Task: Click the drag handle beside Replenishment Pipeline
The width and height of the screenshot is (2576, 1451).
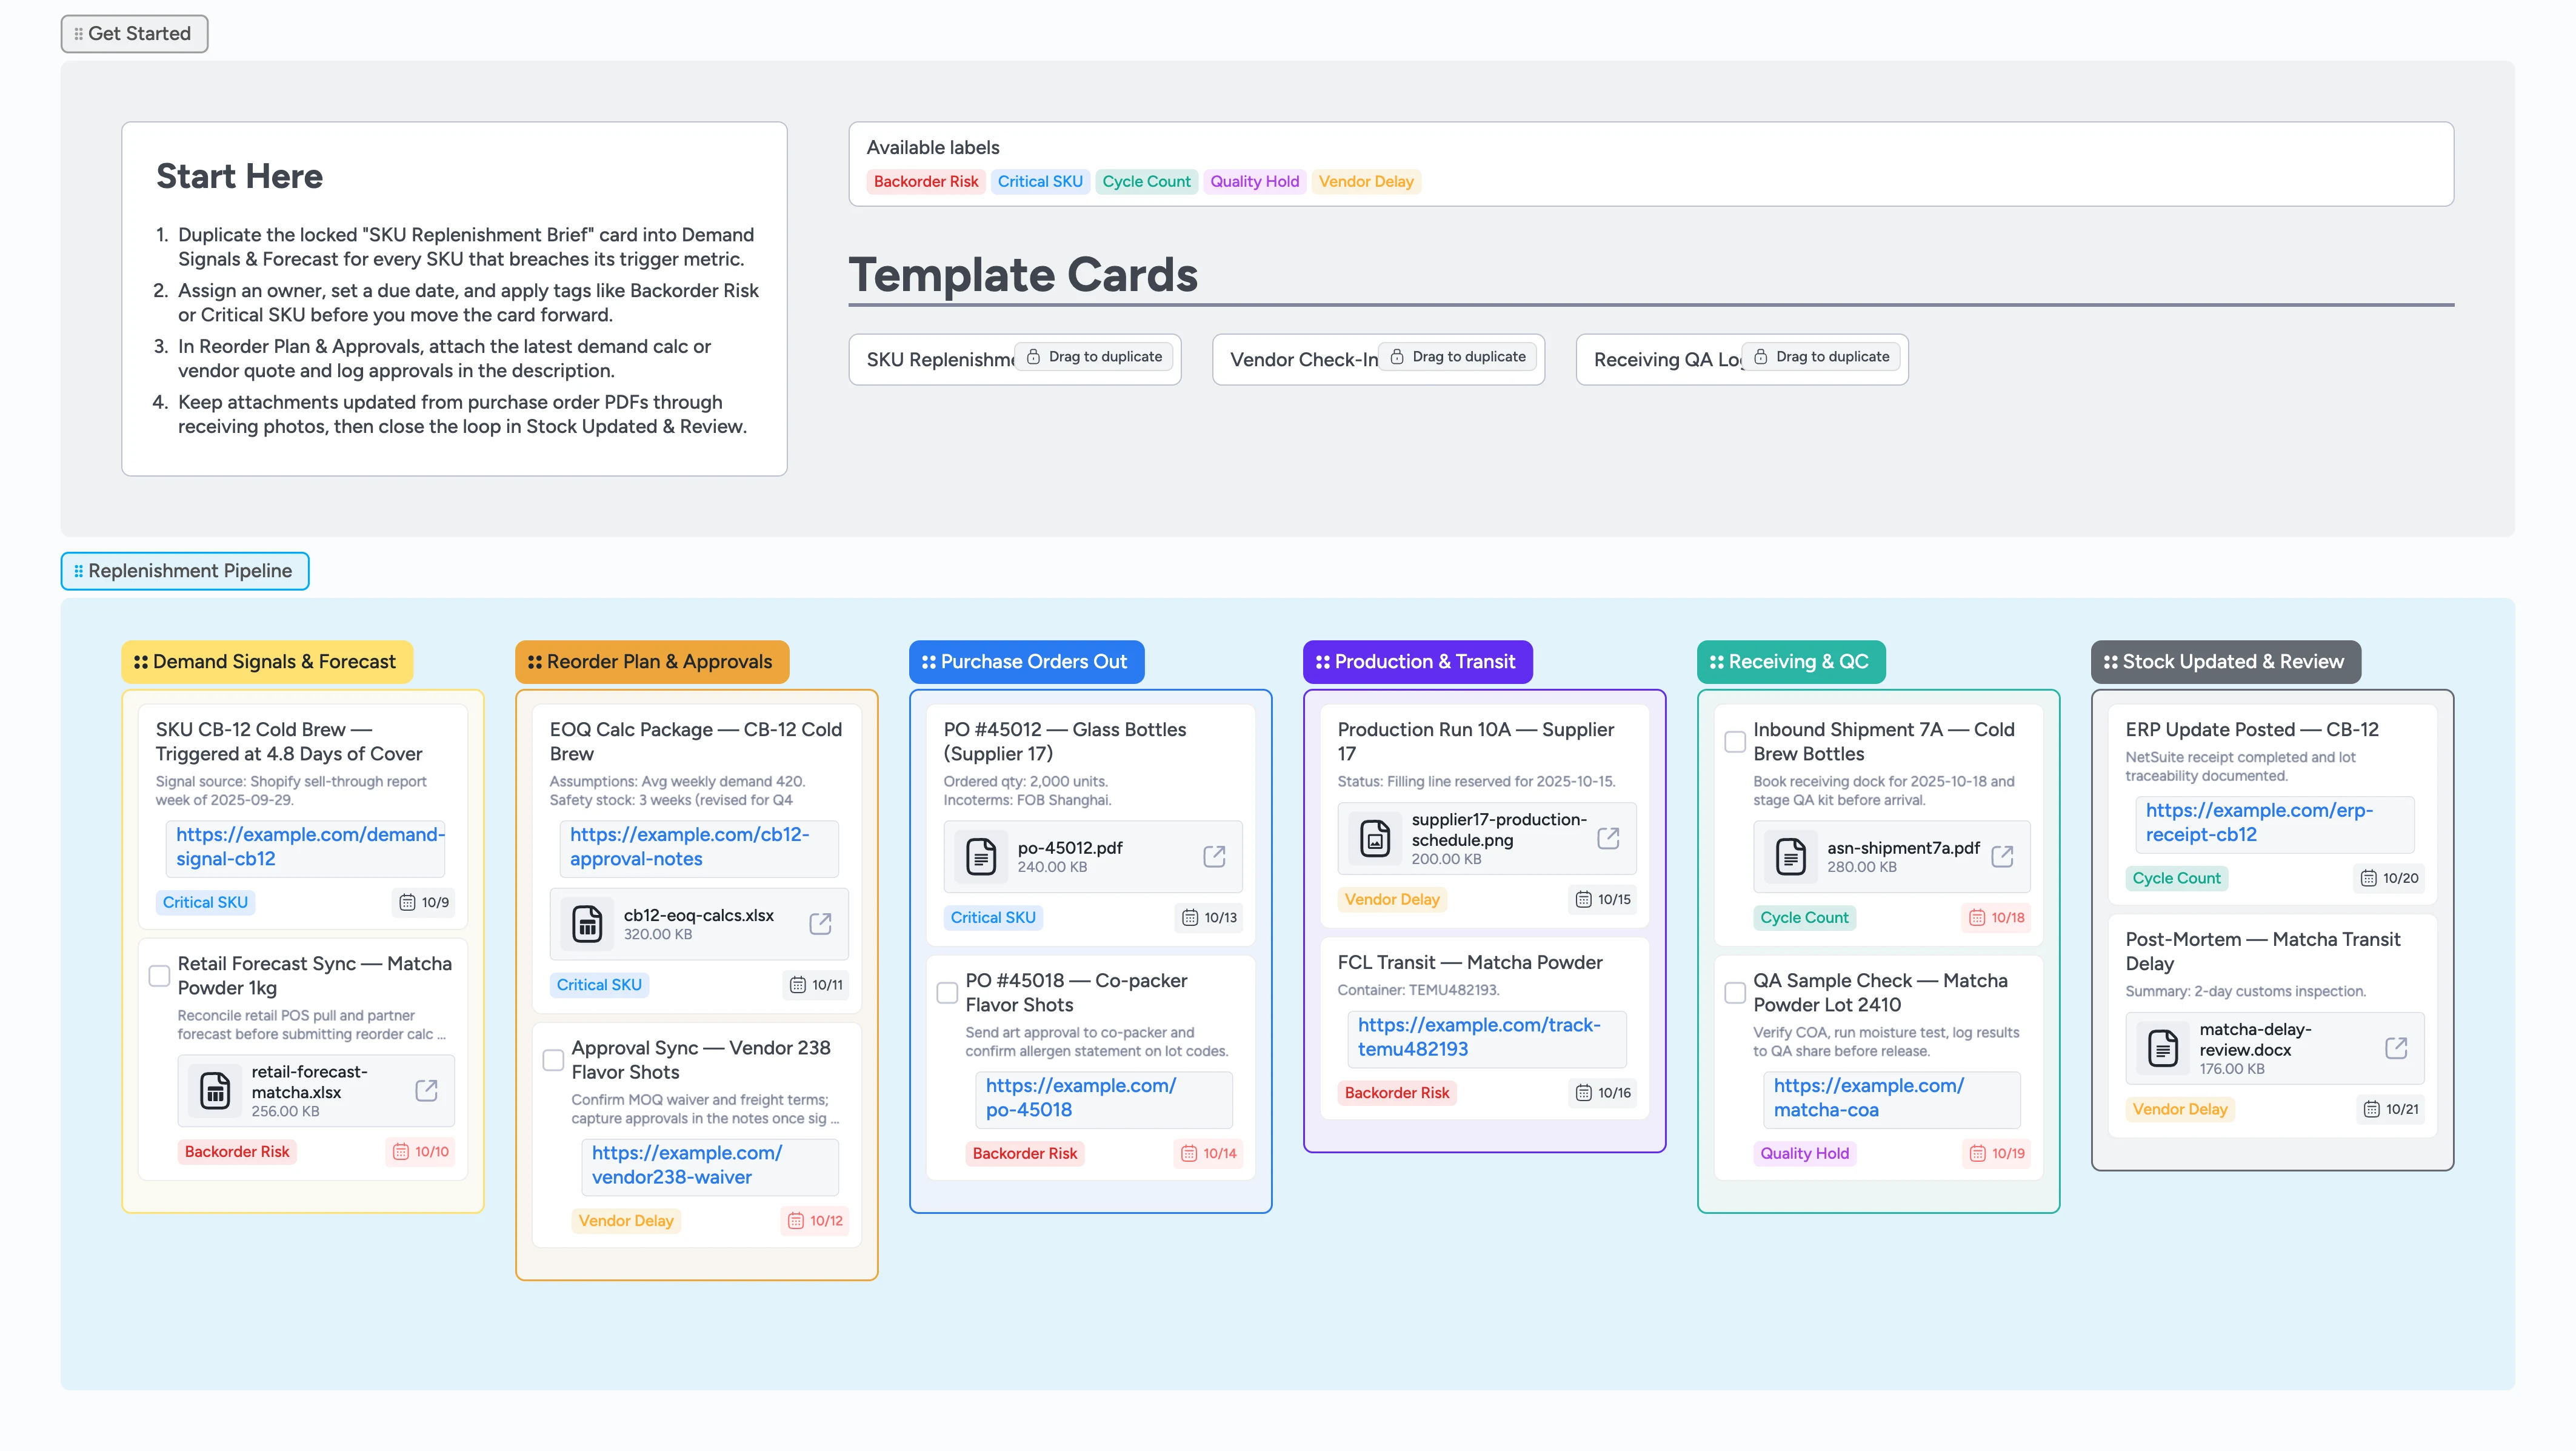Action: (79, 571)
